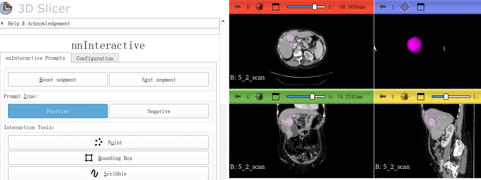Image resolution: width=481 pixels, height=180 pixels.
Task: Select the Positive prompt type
Action: click(x=57, y=111)
